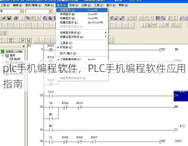Open the 帮助 menu
This screenshot has height=146, width=188.
click(x=123, y=5)
